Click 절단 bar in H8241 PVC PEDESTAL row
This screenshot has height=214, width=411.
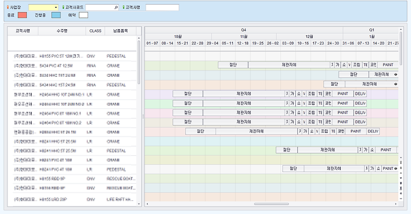tap(293, 168)
